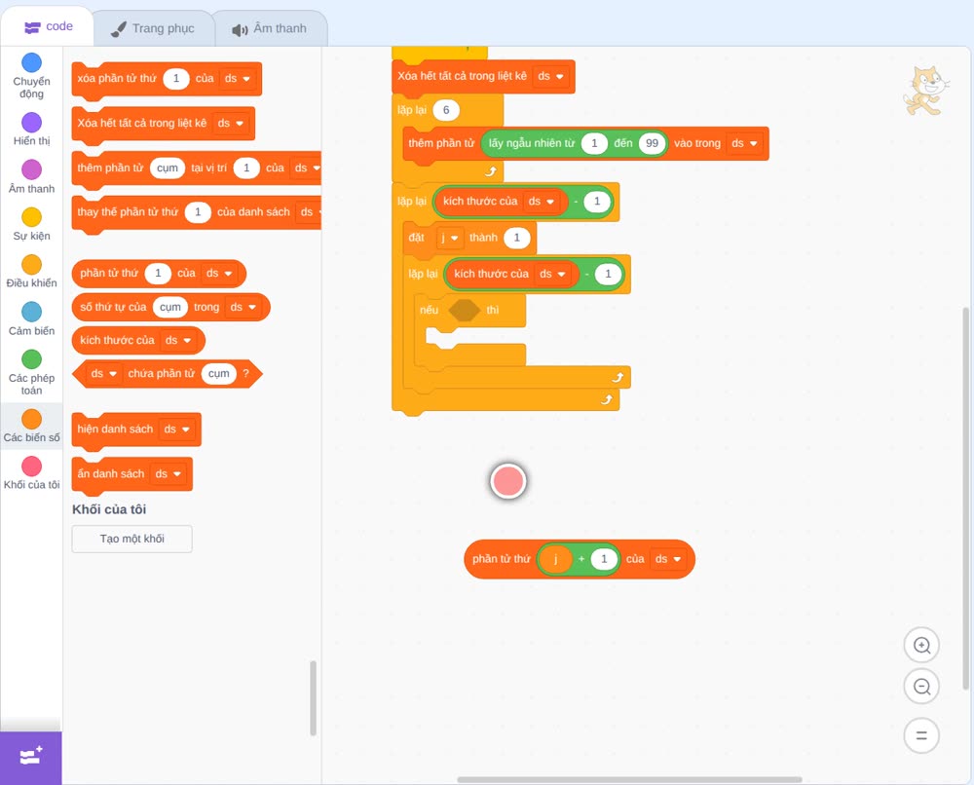
Task: Select the Các biến số orange circle
Action: (31, 419)
